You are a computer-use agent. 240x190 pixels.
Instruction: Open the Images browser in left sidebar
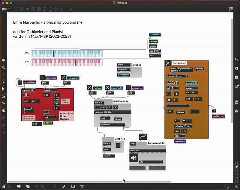click(4, 96)
